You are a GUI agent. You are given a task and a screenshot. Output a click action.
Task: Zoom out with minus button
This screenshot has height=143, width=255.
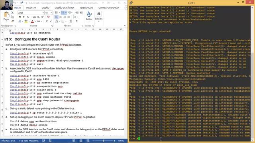pos(93,141)
